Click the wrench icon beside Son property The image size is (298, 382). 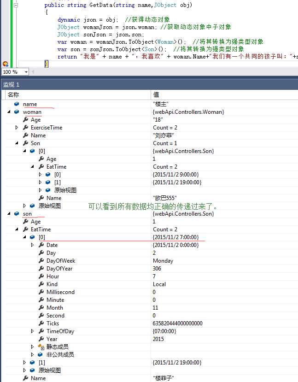[x=26, y=143]
